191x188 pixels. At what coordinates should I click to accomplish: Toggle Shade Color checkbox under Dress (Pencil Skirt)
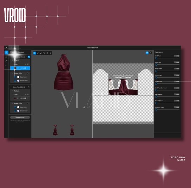tap(15, 111)
